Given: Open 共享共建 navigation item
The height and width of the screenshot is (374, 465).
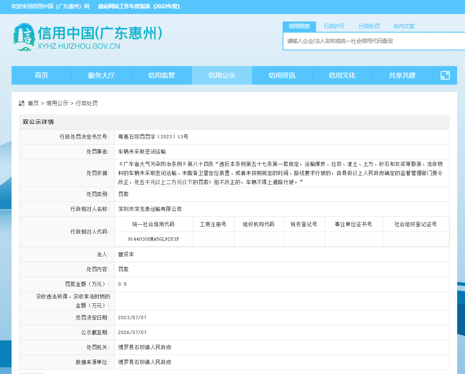Looking at the screenshot, I should [402, 75].
